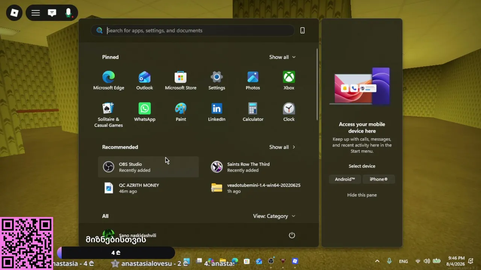481x270 pixels.
Task: Open the QC AZRITH MONEY file
Action: tap(148, 188)
